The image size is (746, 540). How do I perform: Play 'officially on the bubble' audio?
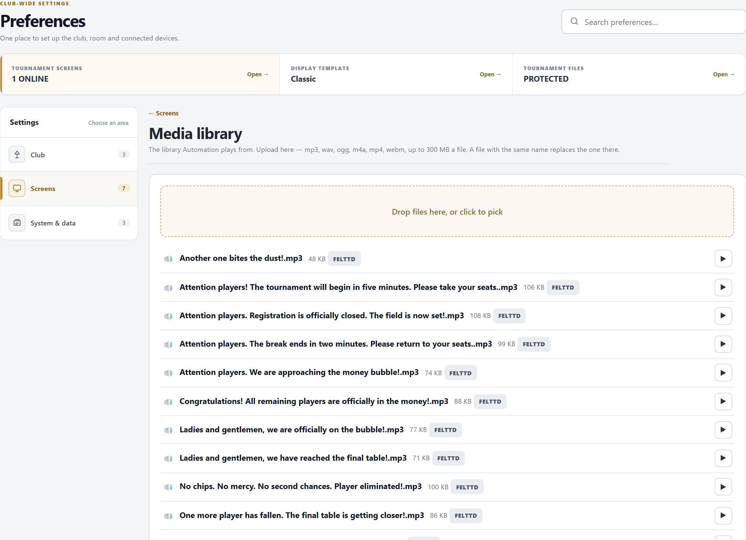point(723,430)
